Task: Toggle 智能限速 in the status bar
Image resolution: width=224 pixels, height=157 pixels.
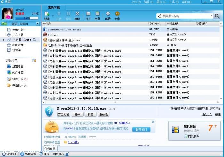Action: click(x=28, y=154)
